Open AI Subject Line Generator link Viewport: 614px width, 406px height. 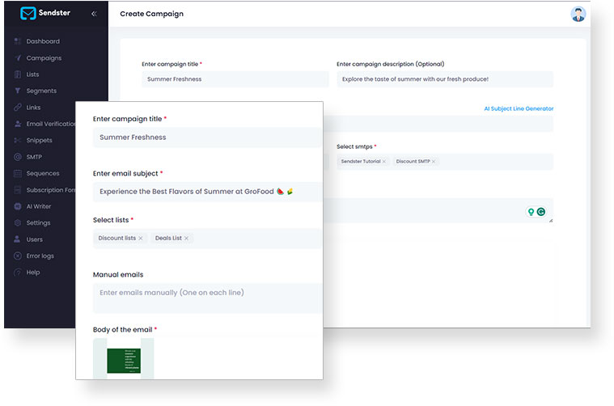pyautogui.click(x=519, y=108)
